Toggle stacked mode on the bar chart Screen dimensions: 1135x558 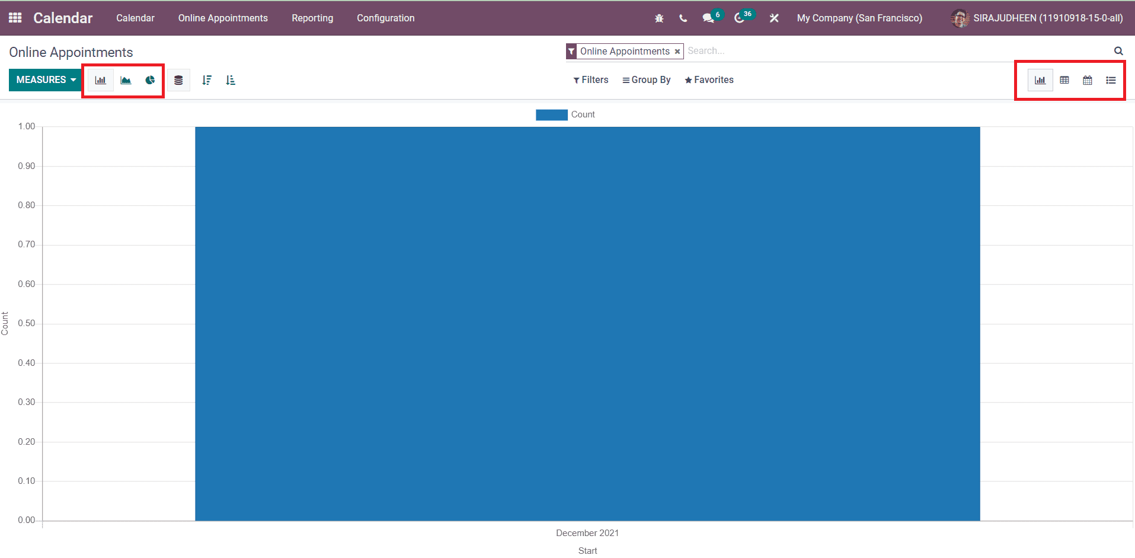(x=178, y=79)
